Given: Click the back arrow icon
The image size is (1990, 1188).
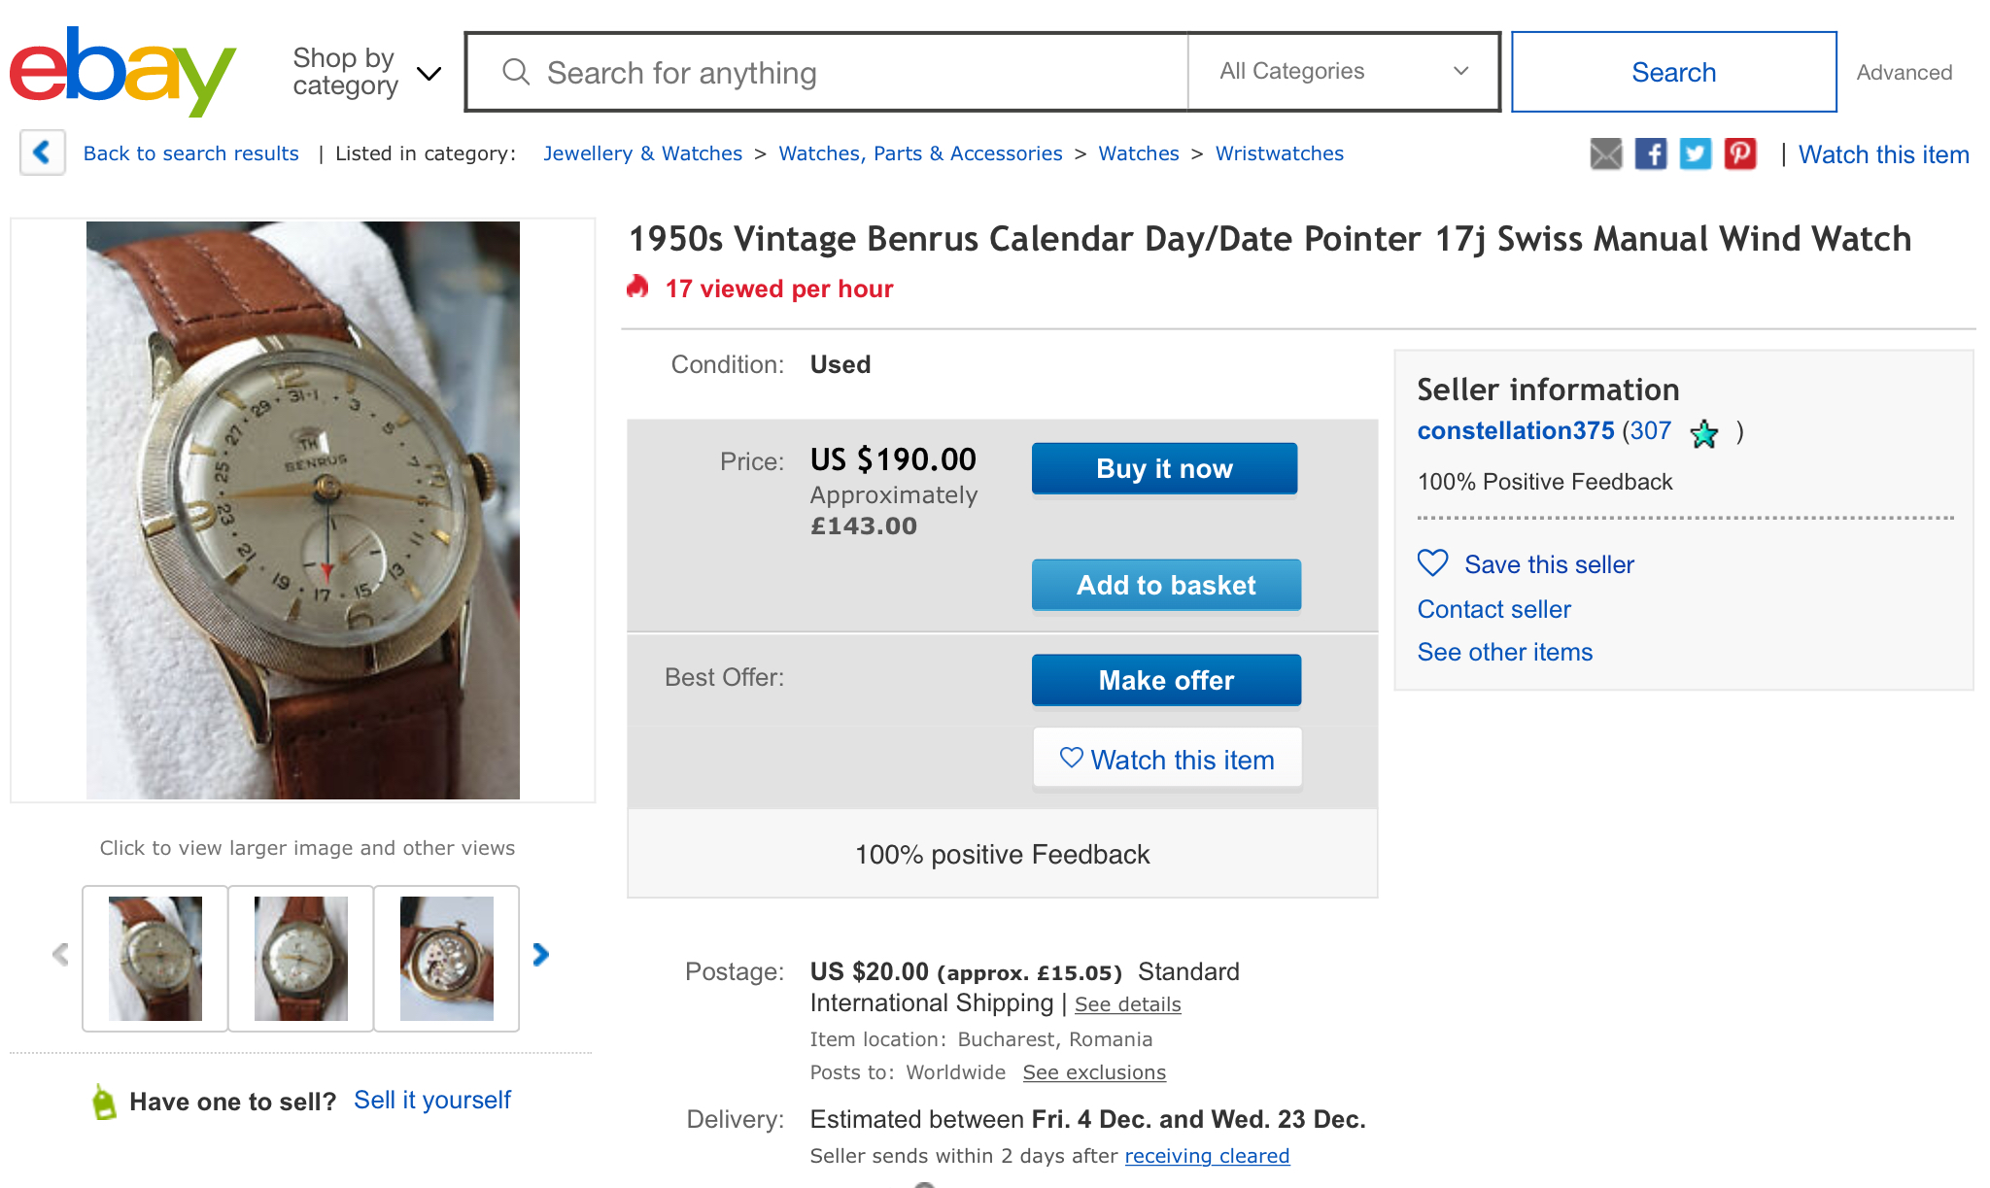Looking at the screenshot, I should [42, 153].
